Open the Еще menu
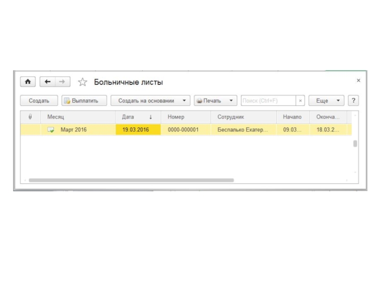Viewport: 378px width, 283px height. point(326,100)
